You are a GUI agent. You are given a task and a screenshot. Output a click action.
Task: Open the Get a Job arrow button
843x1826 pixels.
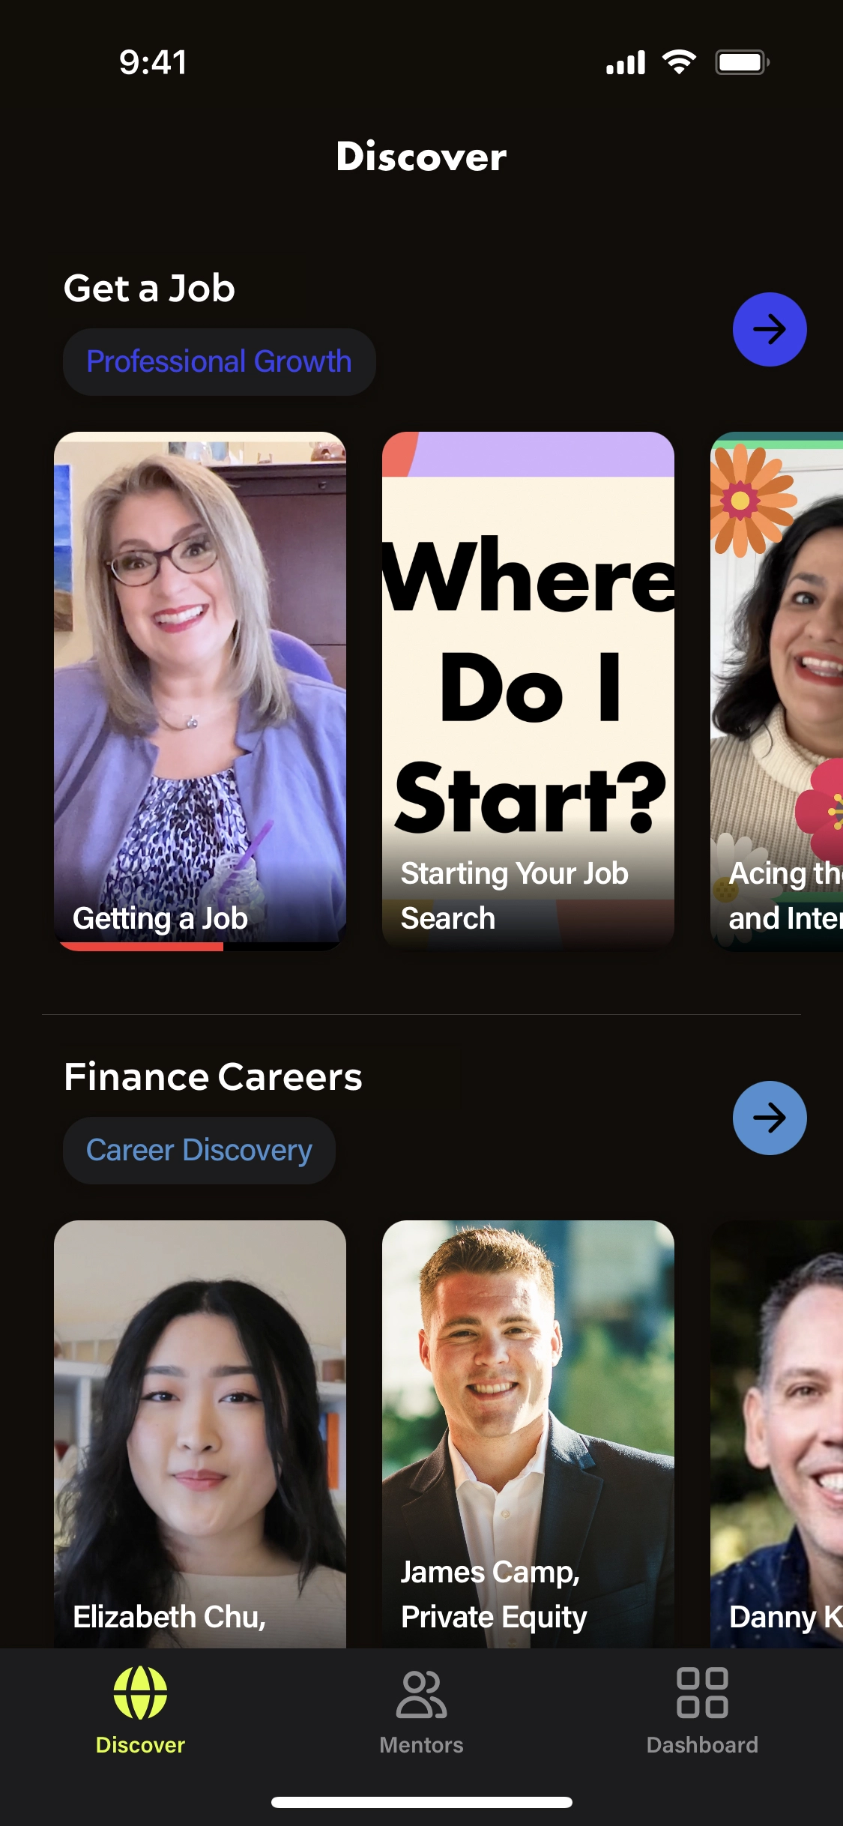pos(770,329)
